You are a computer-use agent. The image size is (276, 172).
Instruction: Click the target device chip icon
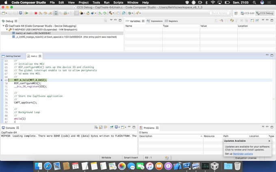click(x=56, y=13)
